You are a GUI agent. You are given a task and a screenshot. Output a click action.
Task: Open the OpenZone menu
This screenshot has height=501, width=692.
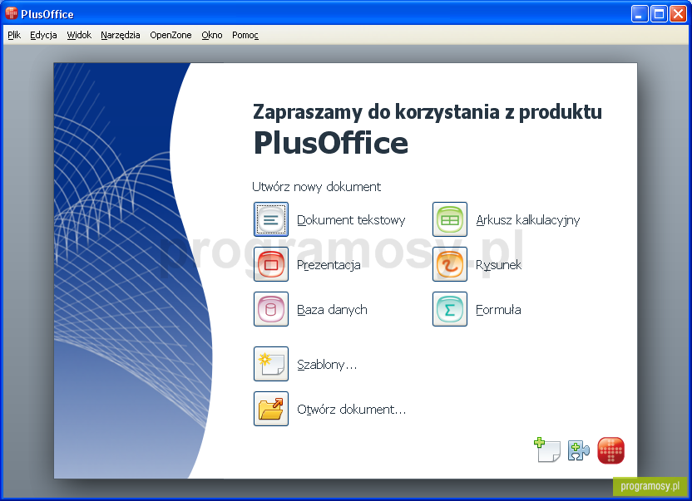point(171,35)
